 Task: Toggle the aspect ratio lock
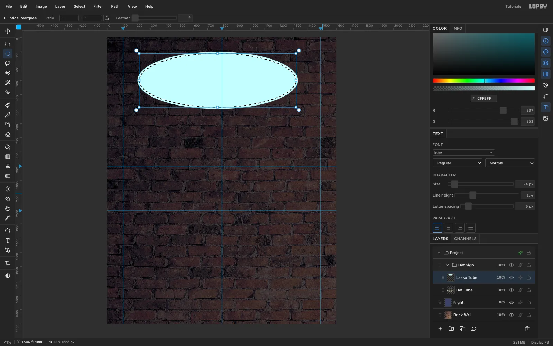coord(107,18)
